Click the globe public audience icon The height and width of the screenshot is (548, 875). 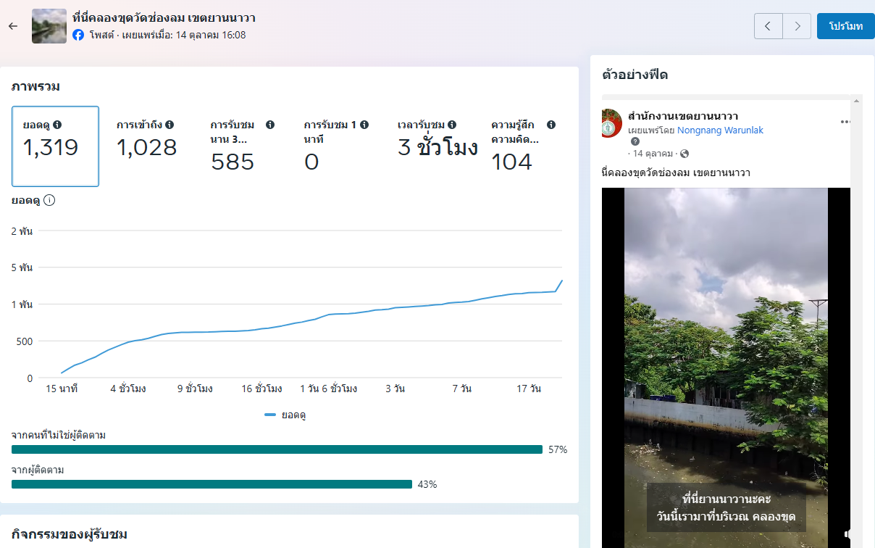click(684, 154)
